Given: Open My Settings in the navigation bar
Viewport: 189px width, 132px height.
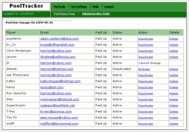Looking at the screenshot, I should coord(79,7).
